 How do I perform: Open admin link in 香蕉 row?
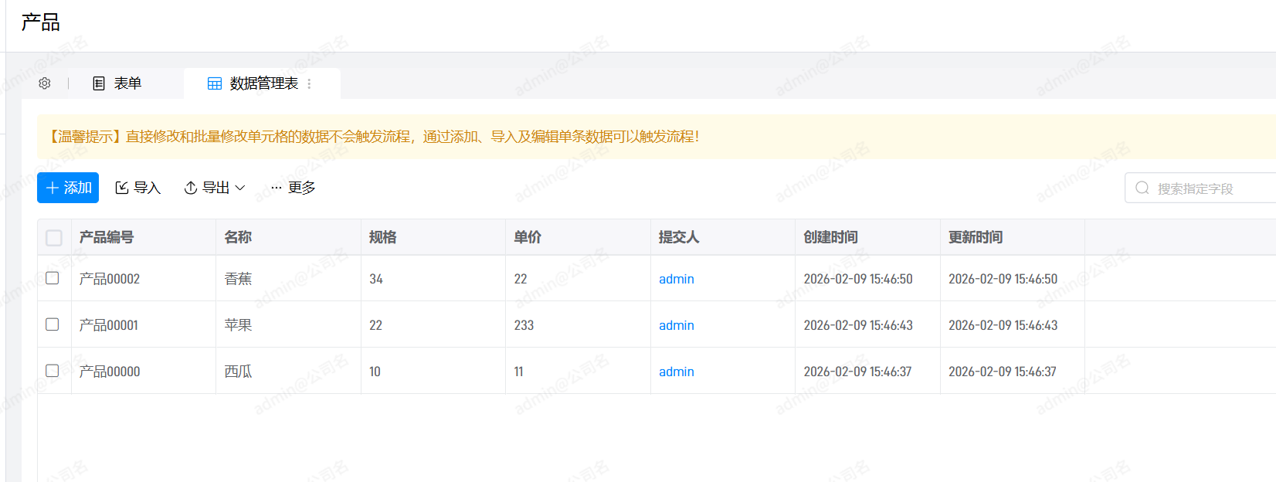676,279
